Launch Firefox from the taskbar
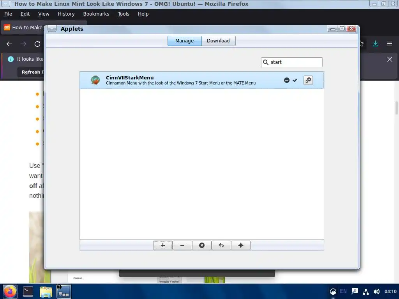This screenshot has height=299, width=399. pos(10,291)
